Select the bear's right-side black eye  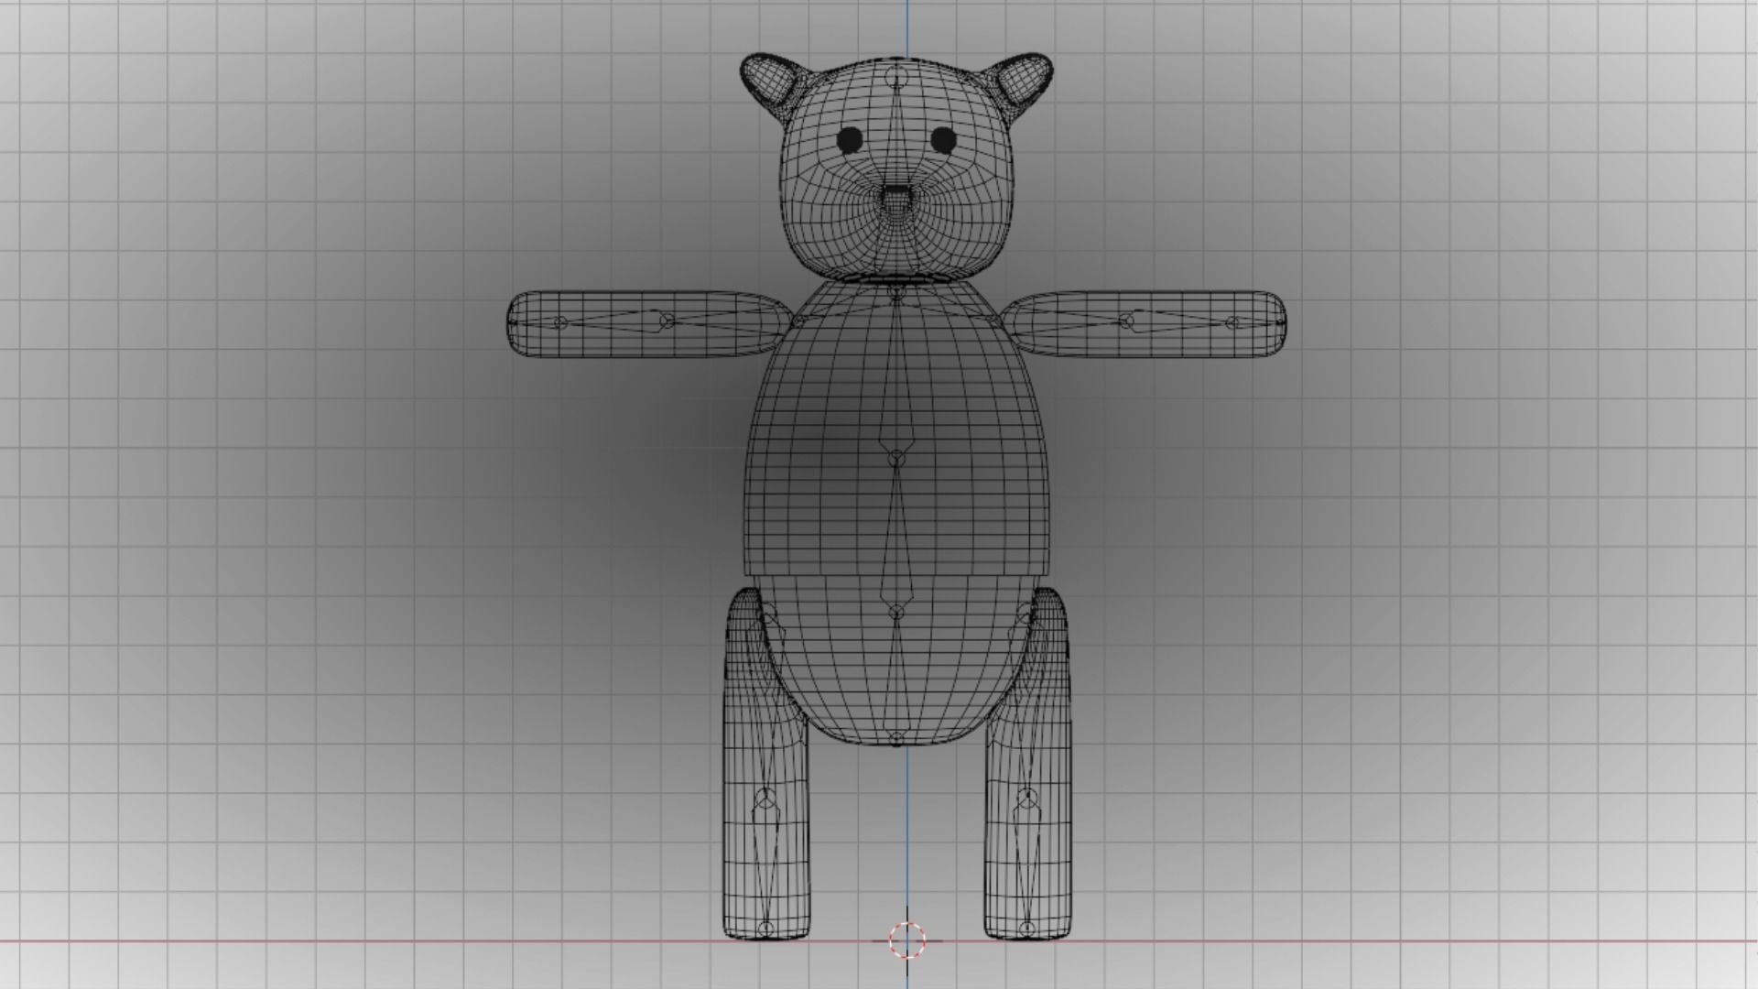click(x=944, y=139)
